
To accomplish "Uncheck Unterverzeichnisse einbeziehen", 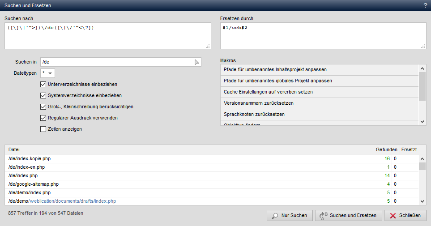I will [x=43, y=85].
